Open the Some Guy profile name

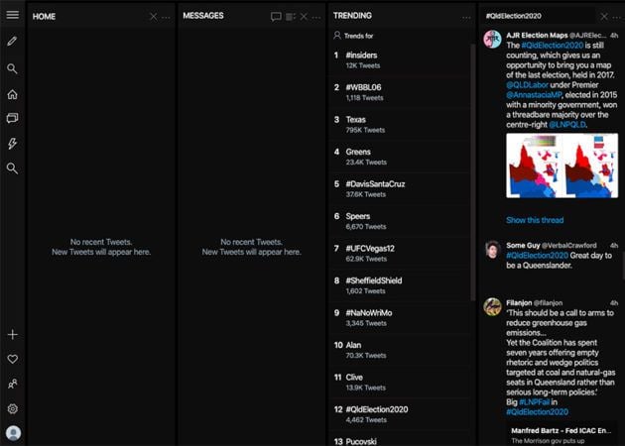(x=523, y=246)
